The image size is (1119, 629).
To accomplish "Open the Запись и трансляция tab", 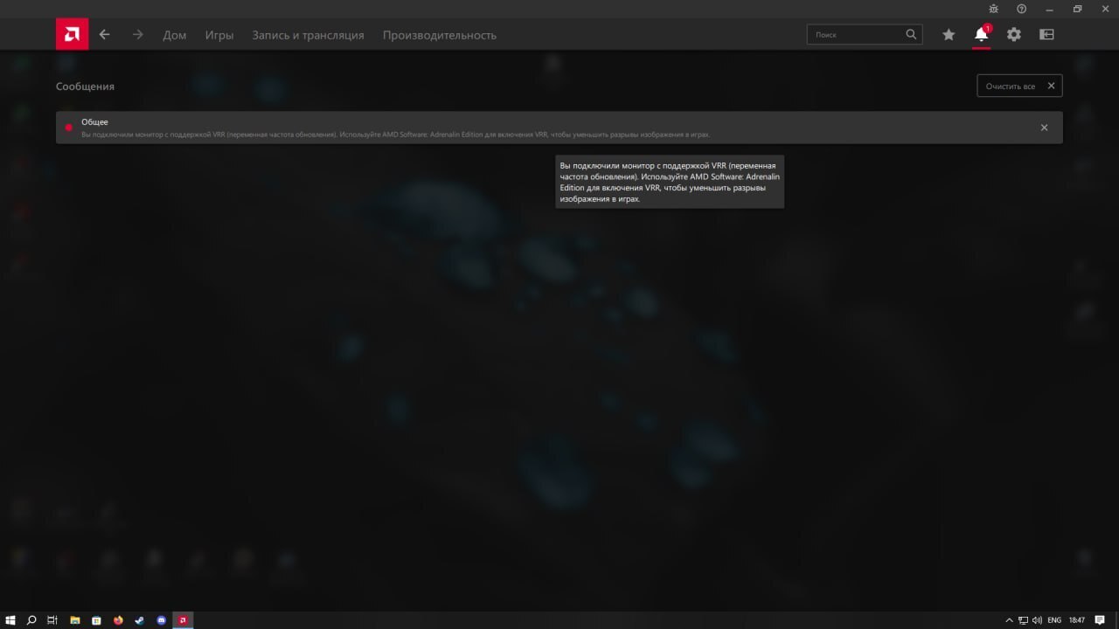I will [308, 35].
